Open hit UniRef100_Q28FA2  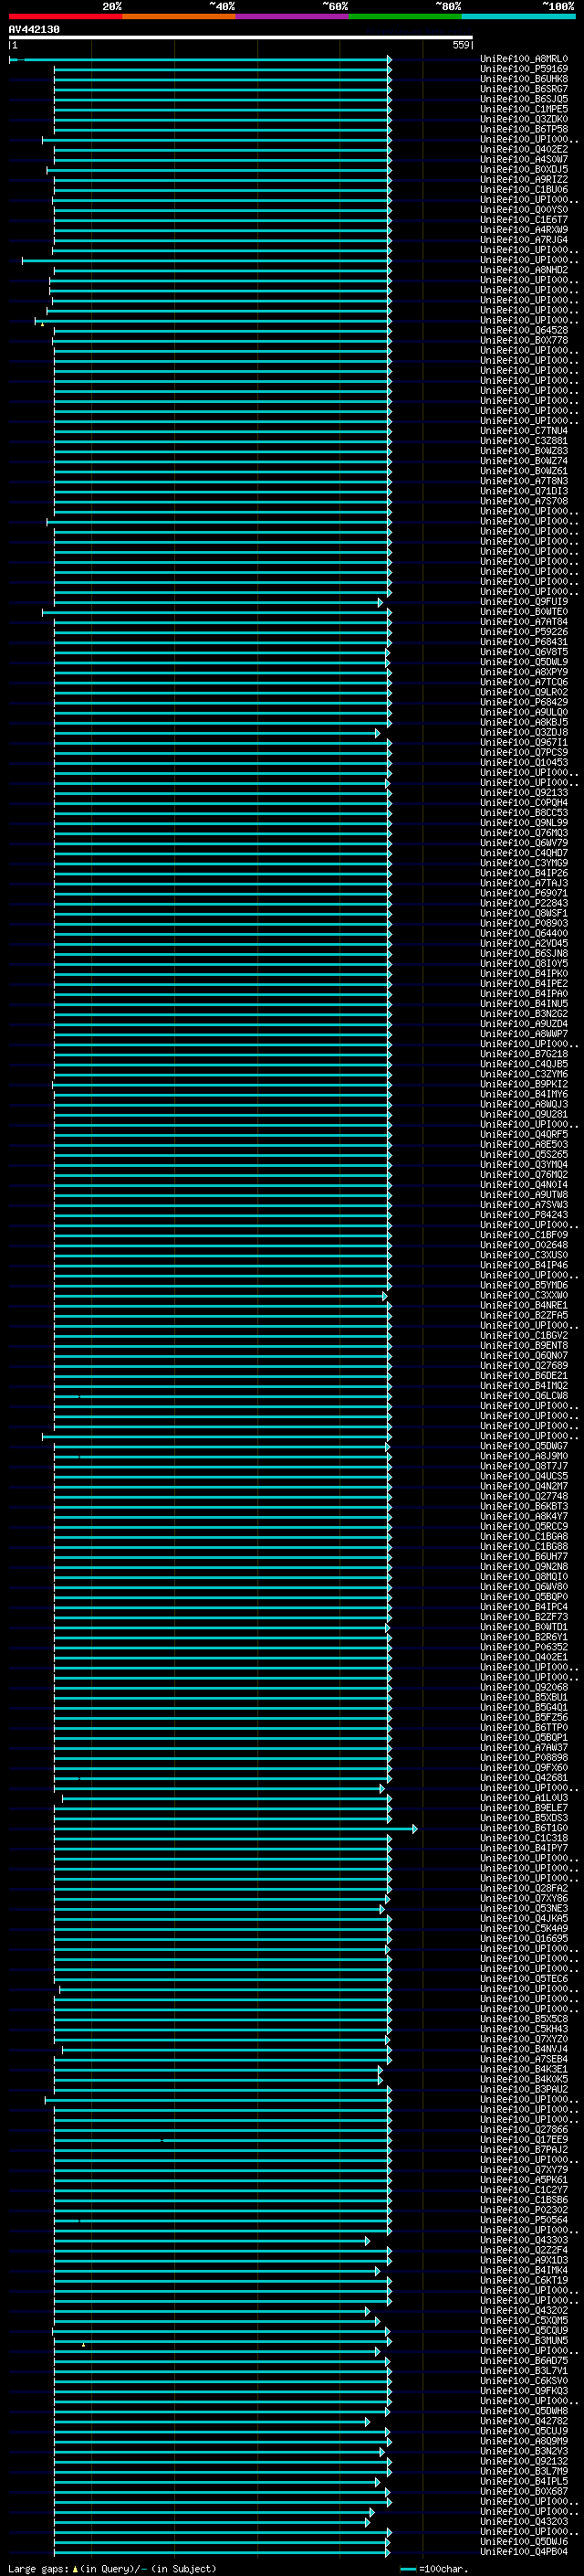click(524, 1889)
